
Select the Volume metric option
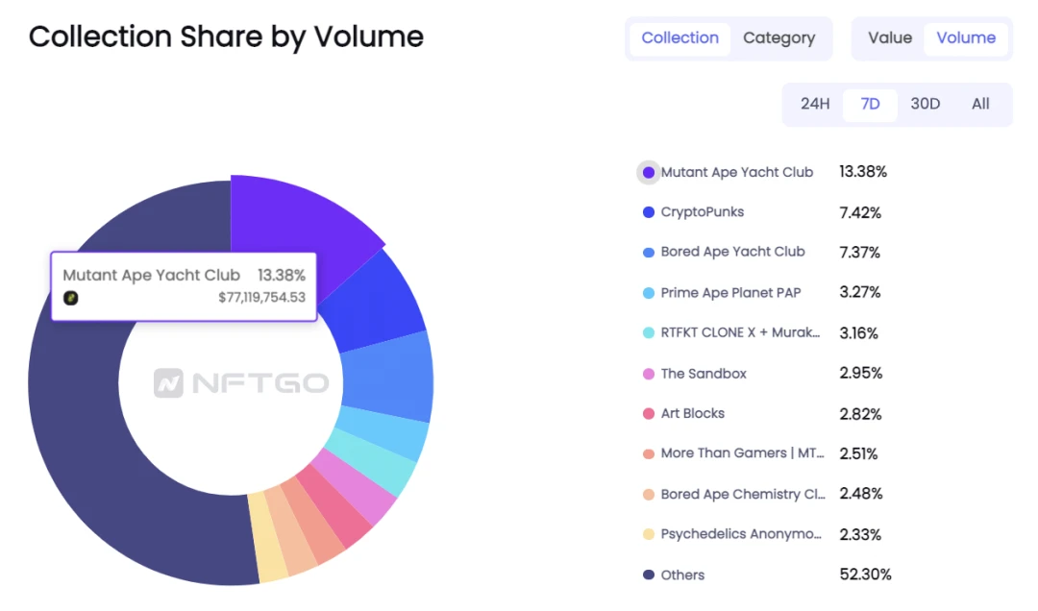966,38
